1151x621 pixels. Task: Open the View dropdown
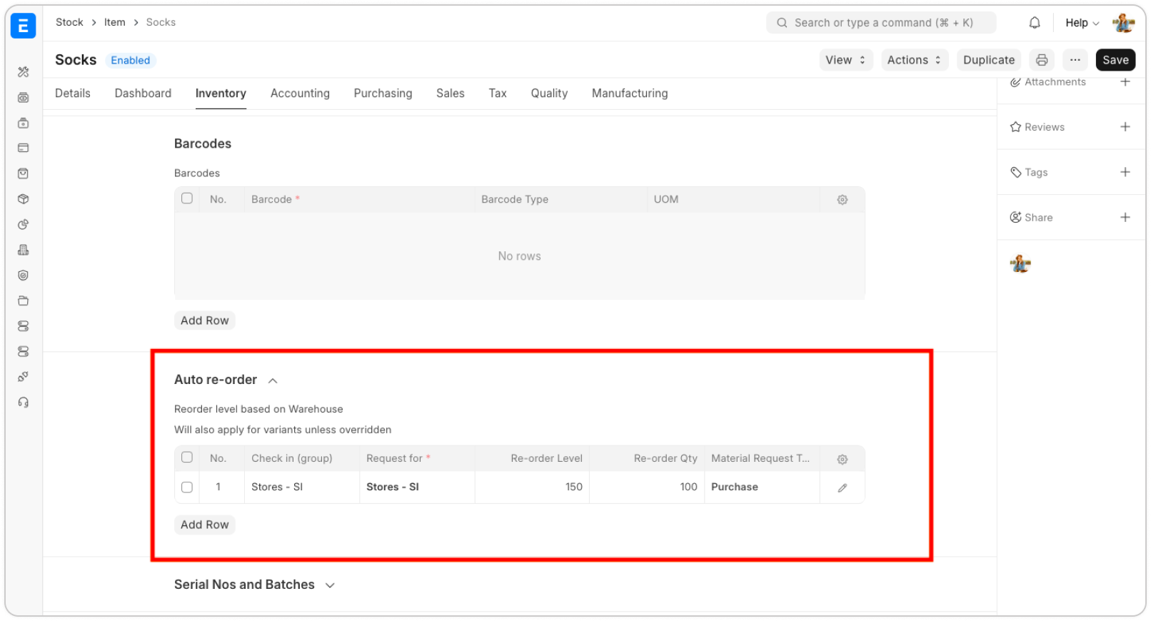pyautogui.click(x=846, y=60)
